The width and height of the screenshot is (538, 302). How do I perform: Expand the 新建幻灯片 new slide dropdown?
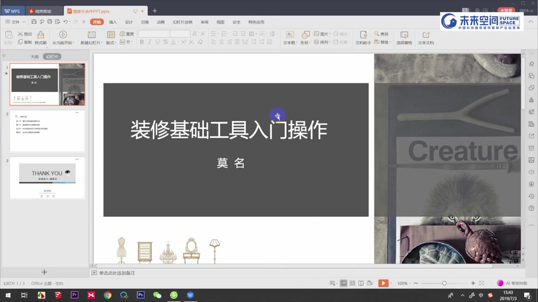tap(92, 43)
